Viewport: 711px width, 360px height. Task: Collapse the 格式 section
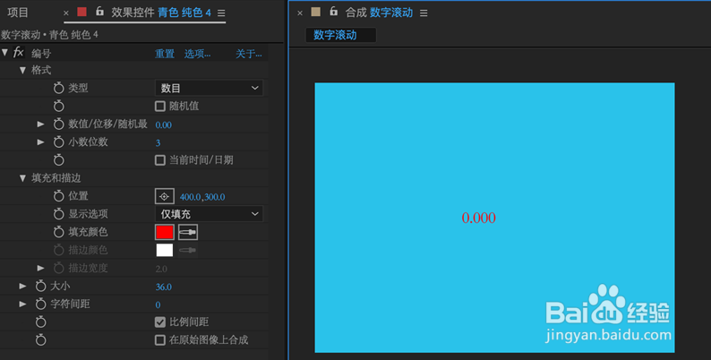coord(22,70)
